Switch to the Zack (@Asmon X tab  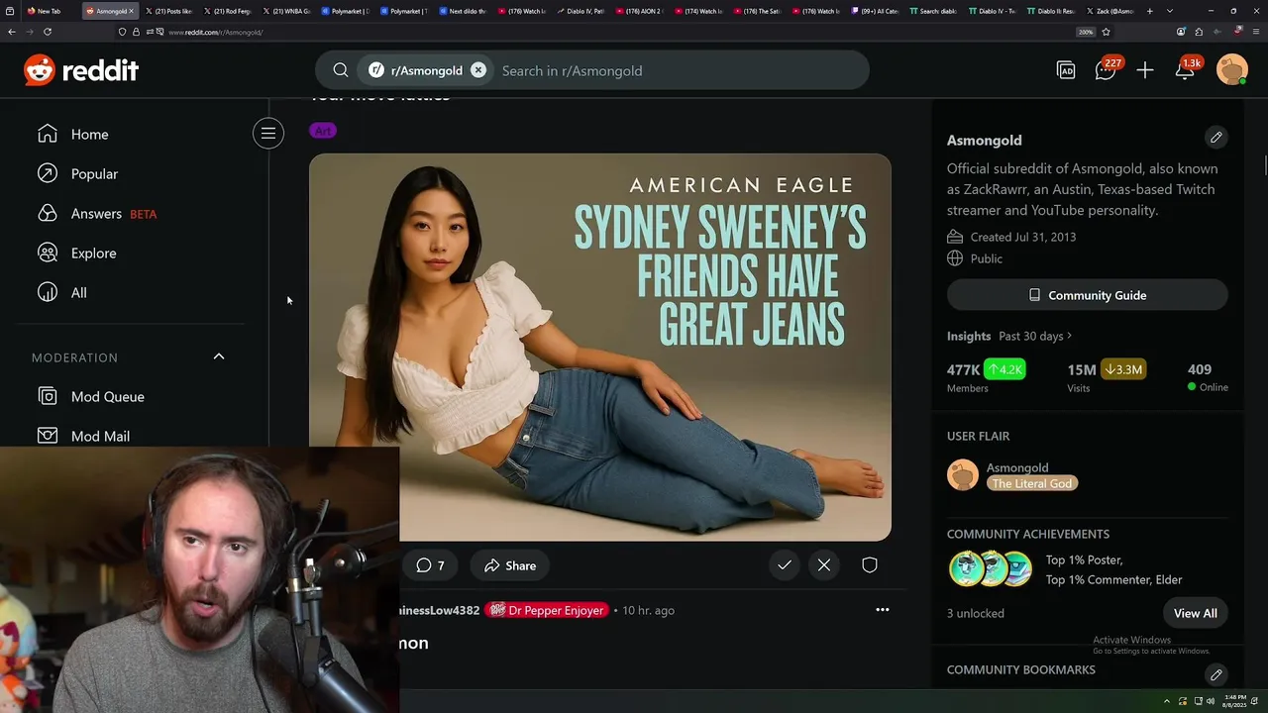(1109, 11)
